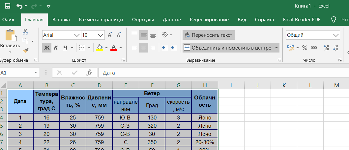Apply percent style format
Viewport: 349px width, 150px height.
coord(305,48)
